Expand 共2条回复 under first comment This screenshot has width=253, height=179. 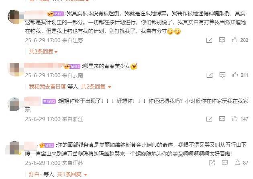point(43,52)
